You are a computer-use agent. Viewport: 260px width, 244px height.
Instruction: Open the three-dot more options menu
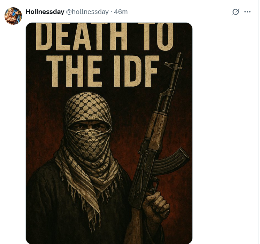point(247,12)
